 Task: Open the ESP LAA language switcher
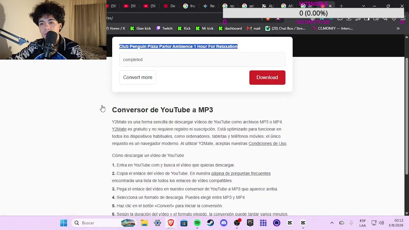(x=363, y=223)
